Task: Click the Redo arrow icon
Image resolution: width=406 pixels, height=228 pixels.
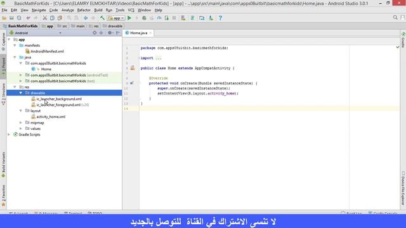Action: (36, 18)
